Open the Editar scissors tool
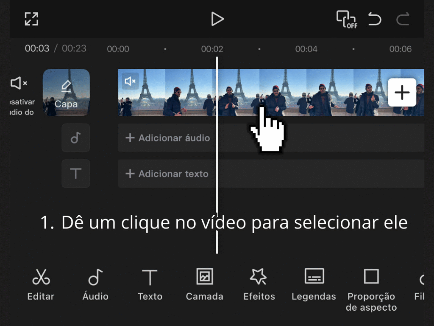This screenshot has width=434, height=326. (41, 284)
